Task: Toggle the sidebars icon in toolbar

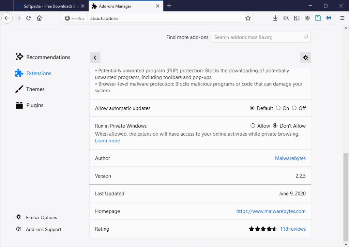Action: [x=297, y=18]
